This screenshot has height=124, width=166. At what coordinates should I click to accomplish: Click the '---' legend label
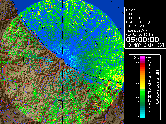[x=148, y=58]
